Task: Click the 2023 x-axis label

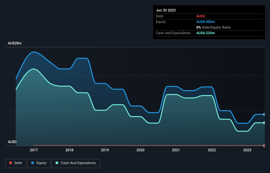Action: [247, 150]
